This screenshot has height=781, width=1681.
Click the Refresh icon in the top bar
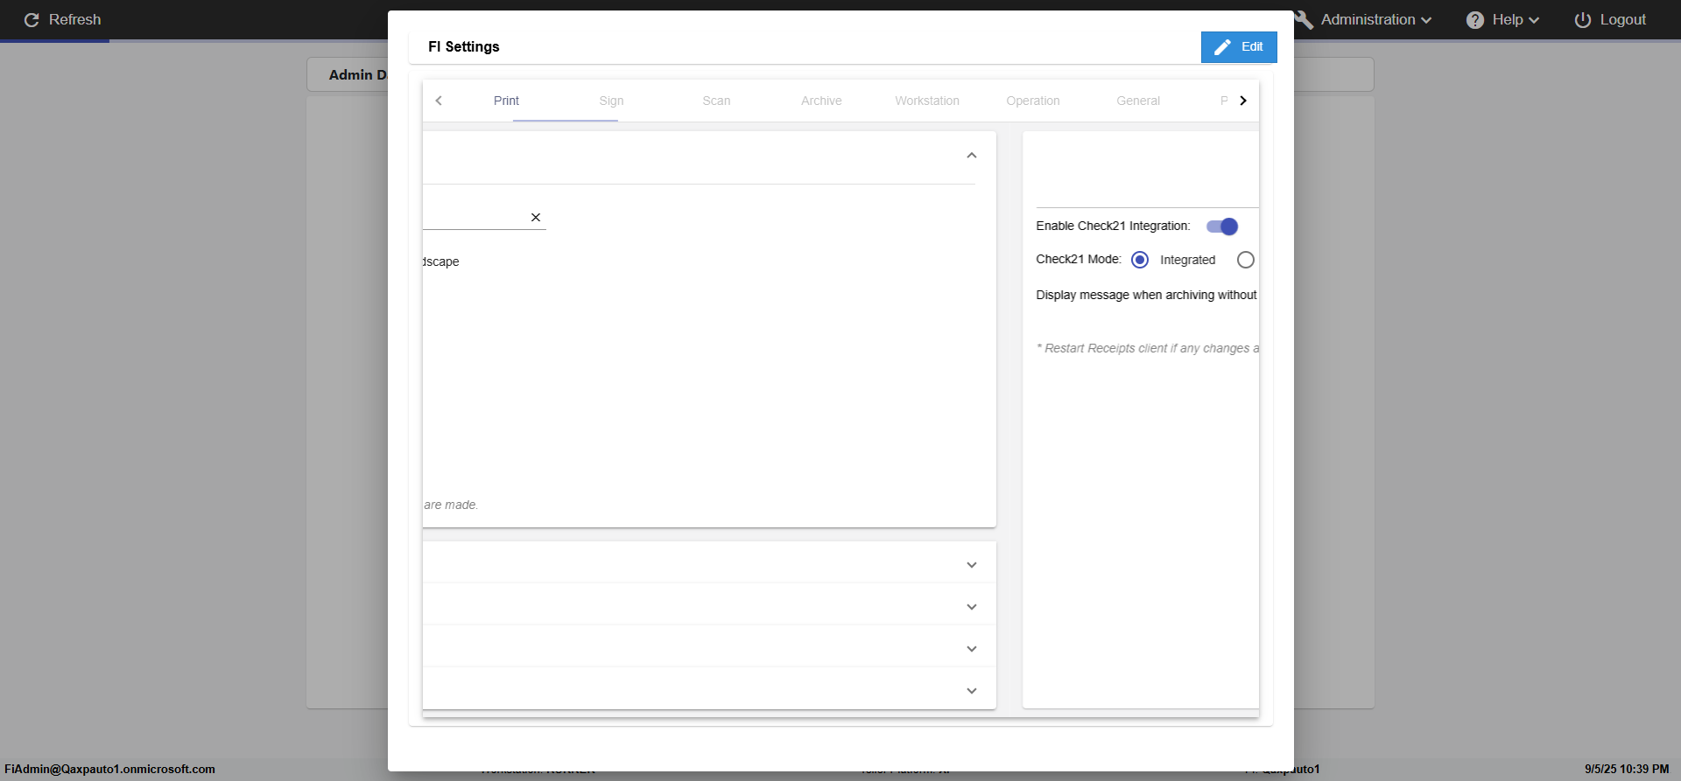(32, 20)
